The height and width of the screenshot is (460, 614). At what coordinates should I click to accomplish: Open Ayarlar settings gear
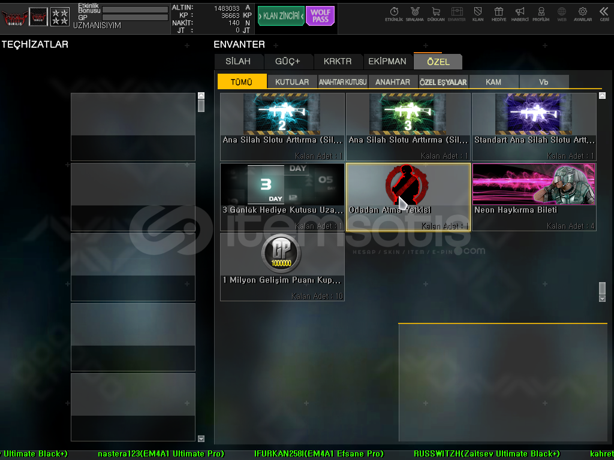click(x=582, y=14)
